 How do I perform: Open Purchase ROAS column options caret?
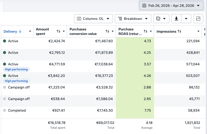(x=151, y=31)
